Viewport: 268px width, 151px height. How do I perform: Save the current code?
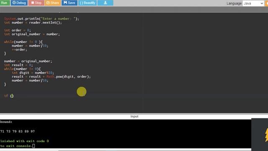(x=69, y=3)
